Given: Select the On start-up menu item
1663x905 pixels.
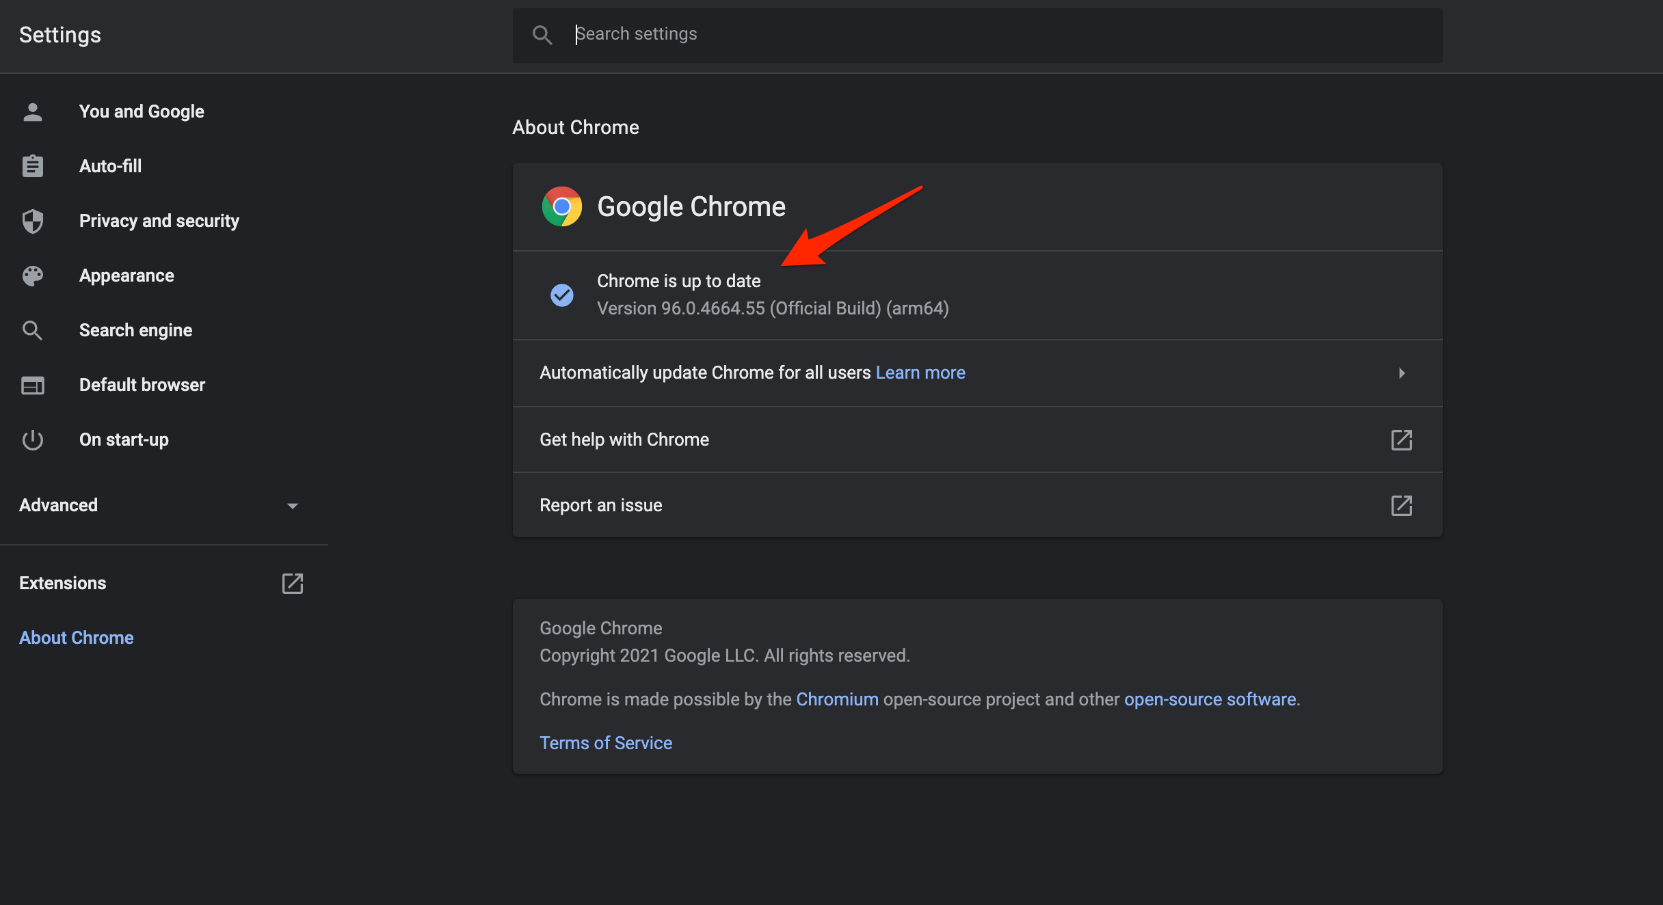Looking at the screenshot, I should pos(122,438).
